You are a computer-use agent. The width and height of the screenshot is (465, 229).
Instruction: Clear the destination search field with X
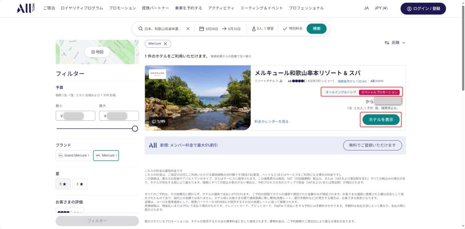tap(188, 29)
